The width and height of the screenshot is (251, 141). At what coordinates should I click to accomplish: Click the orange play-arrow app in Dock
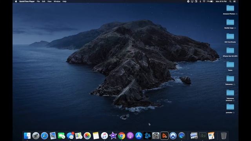164,136
